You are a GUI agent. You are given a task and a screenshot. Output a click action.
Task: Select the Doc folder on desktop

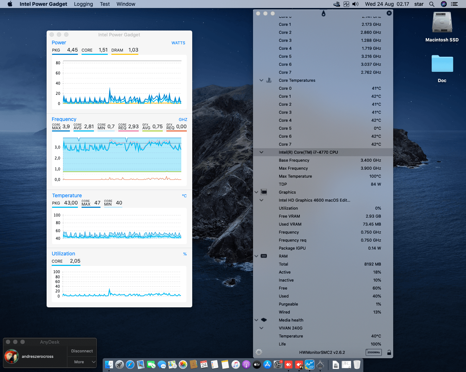(x=442, y=64)
